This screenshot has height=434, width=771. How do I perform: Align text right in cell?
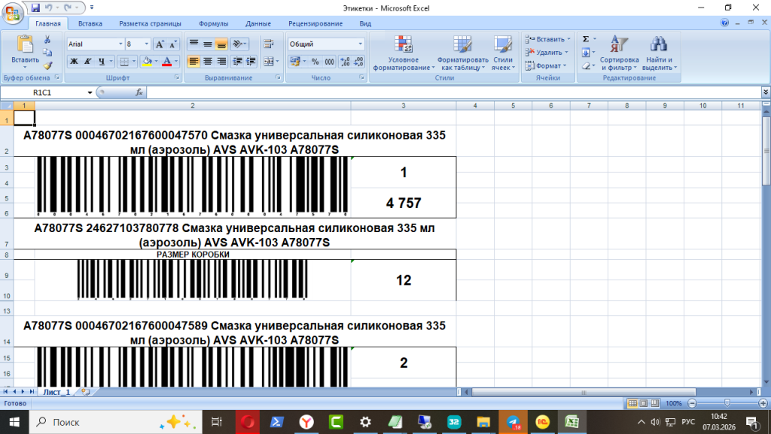point(221,62)
